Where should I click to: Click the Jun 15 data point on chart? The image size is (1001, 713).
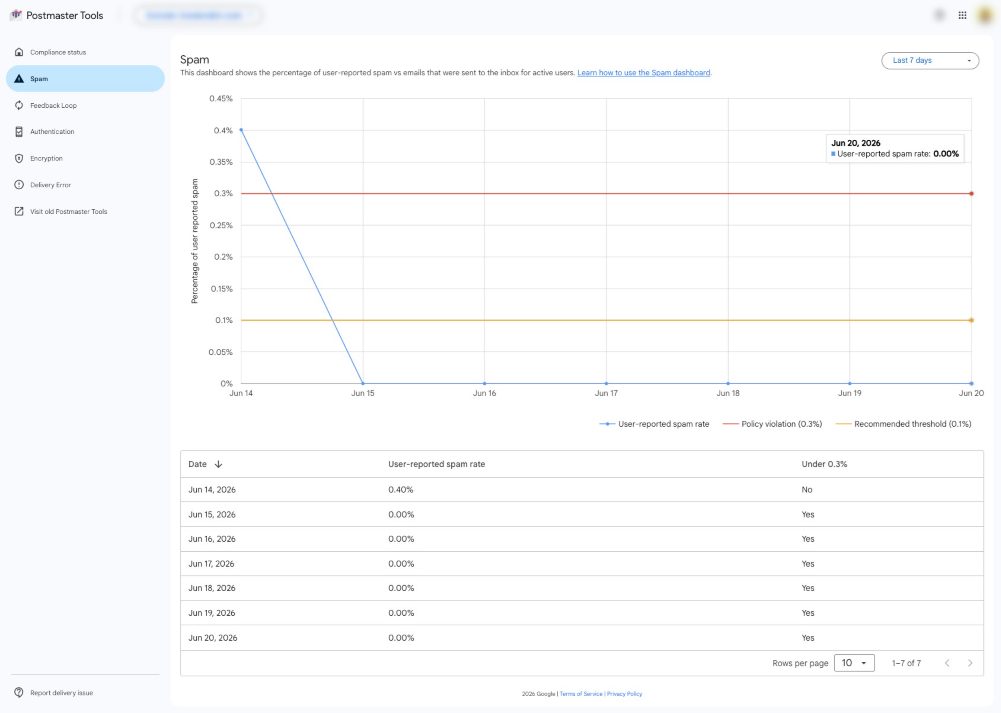click(x=363, y=383)
